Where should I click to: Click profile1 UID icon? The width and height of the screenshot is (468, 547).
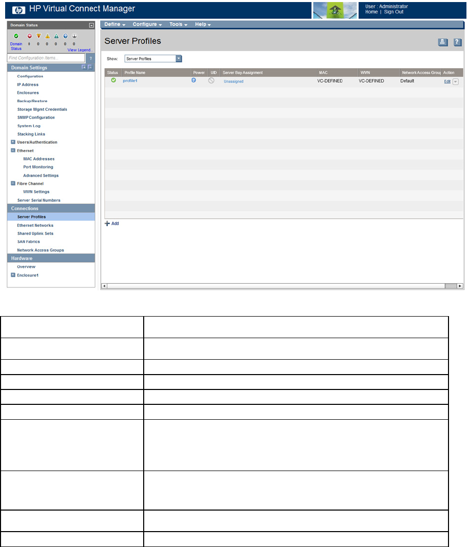[211, 81]
